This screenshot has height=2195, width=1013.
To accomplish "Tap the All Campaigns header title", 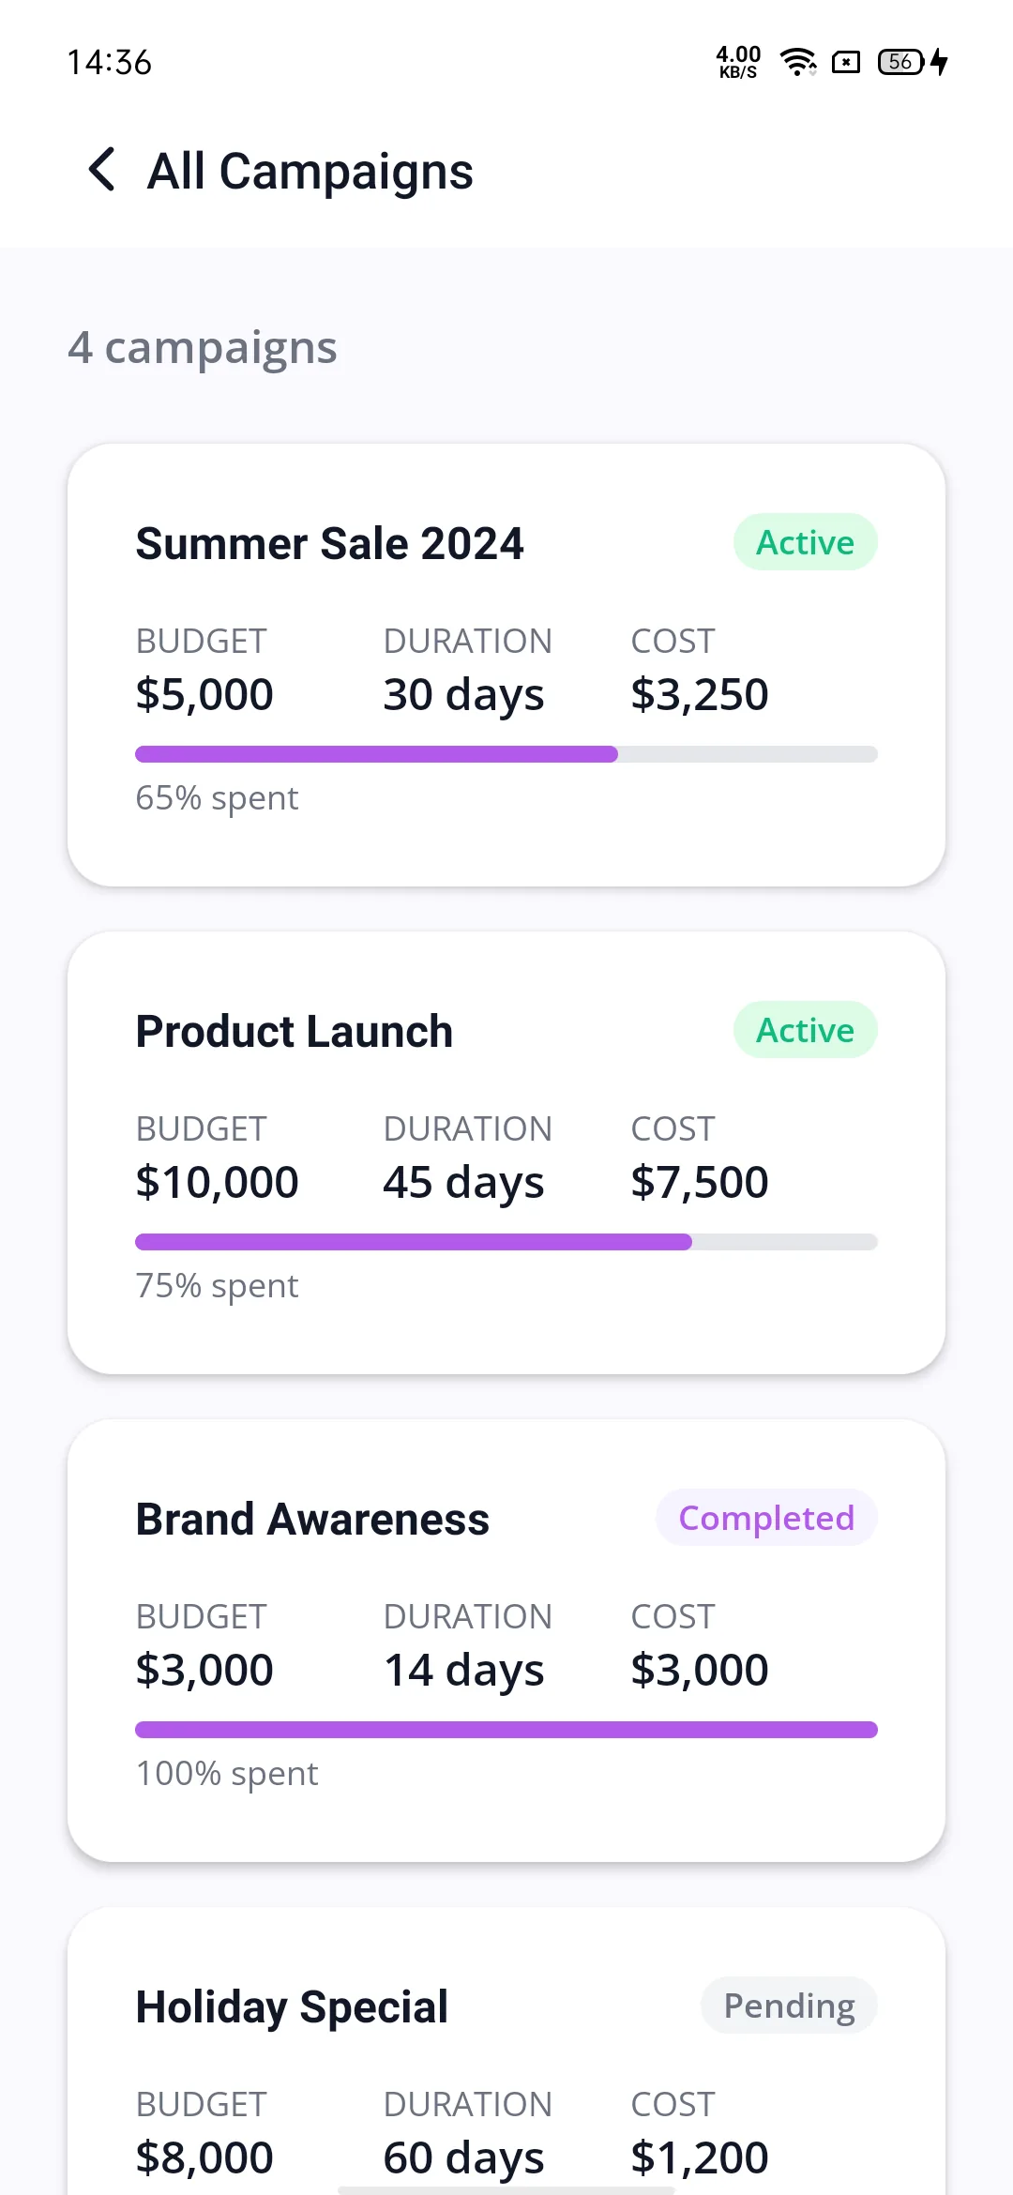I will click(x=310, y=172).
